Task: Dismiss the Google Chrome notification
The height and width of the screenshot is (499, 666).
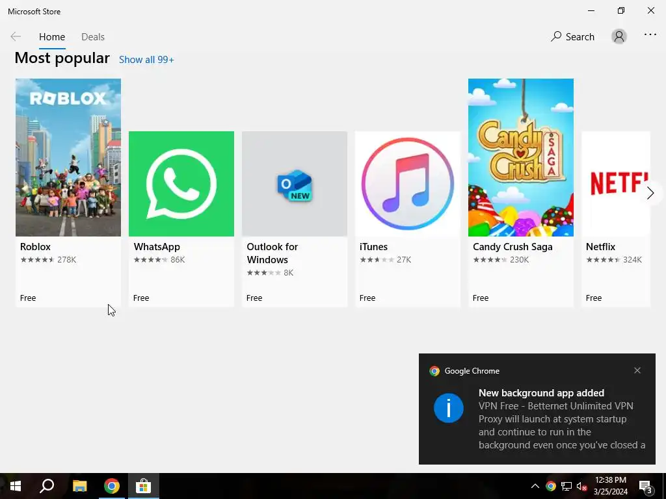Action: coord(637,370)
